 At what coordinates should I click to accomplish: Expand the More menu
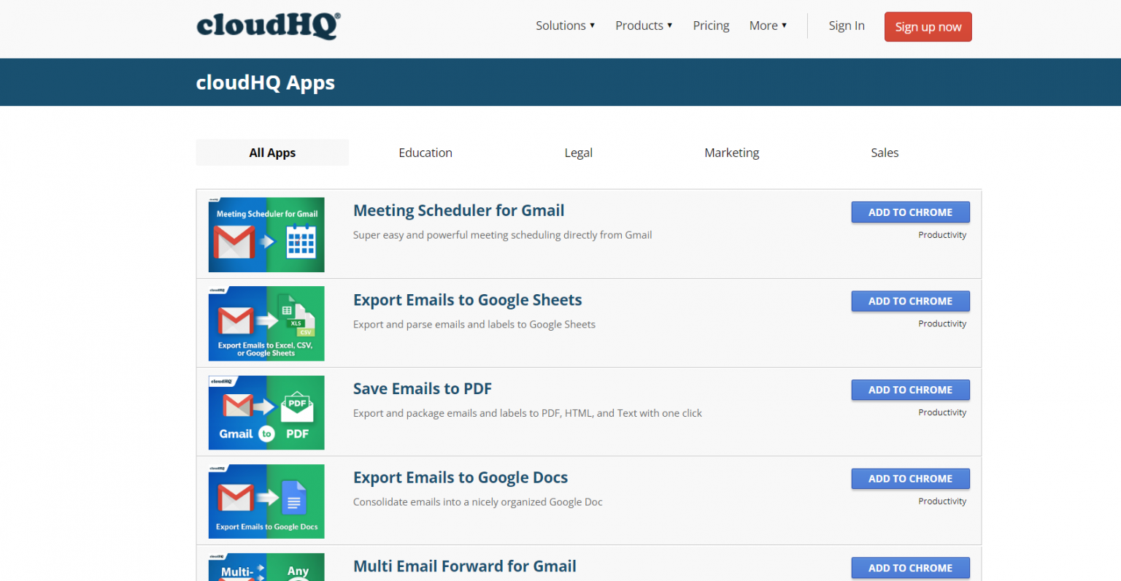tap(767, 25)
